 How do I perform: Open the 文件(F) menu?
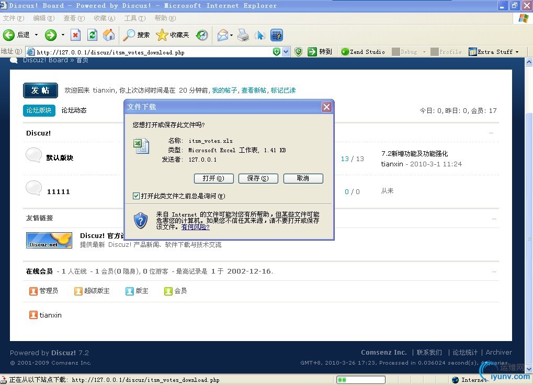13,18
